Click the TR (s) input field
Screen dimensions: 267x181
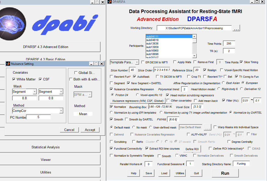(x=229, y=51)
